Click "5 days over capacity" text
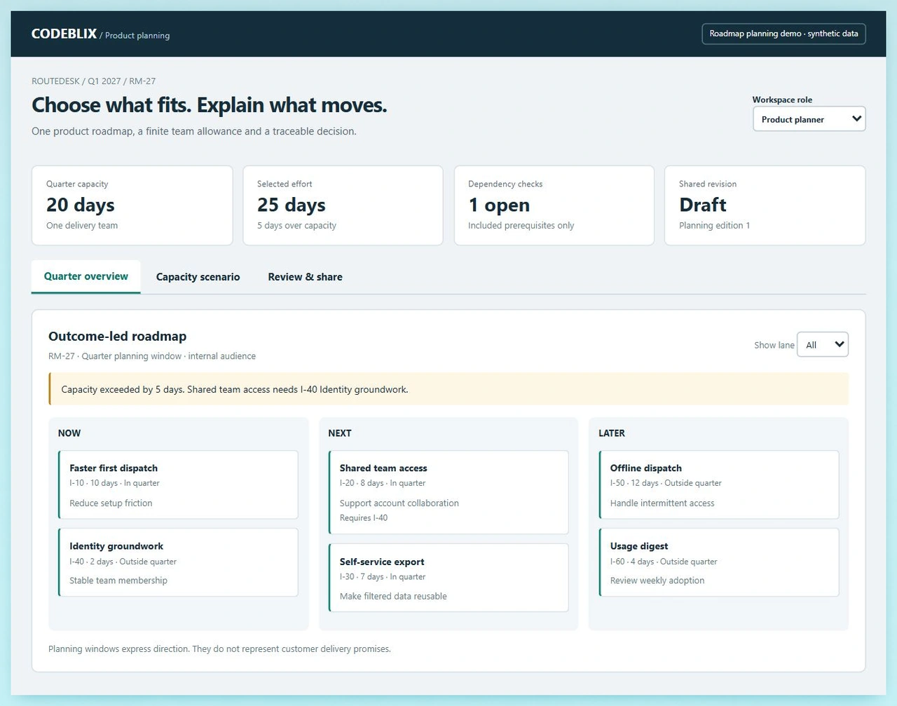Screen dimensions: 897x706 tap(296, 226)
